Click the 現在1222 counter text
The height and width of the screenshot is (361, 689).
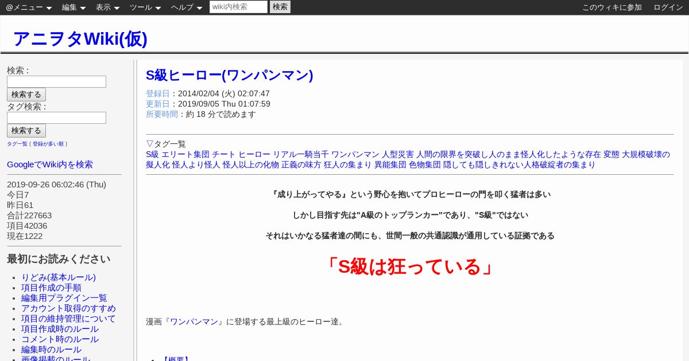pyautogui.click(x=25, y=236)
